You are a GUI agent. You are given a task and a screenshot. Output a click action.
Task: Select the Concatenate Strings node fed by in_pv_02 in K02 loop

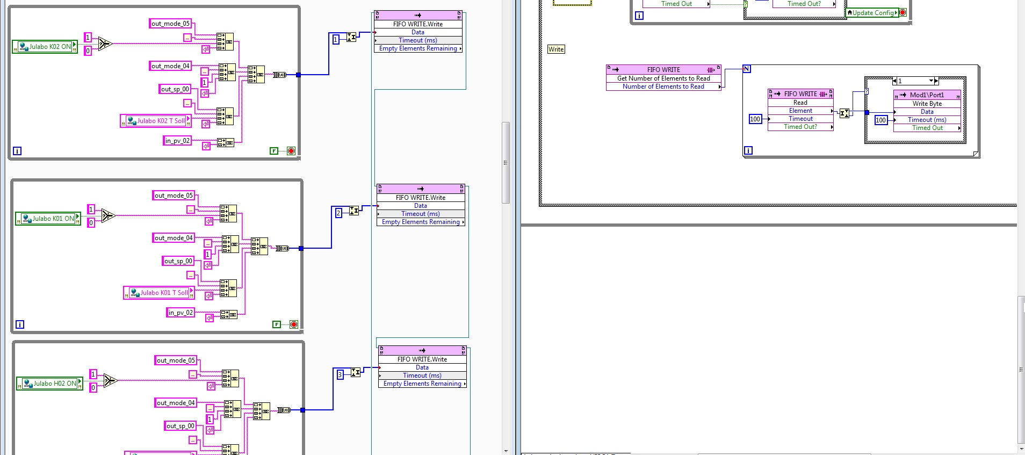[226, 142]
